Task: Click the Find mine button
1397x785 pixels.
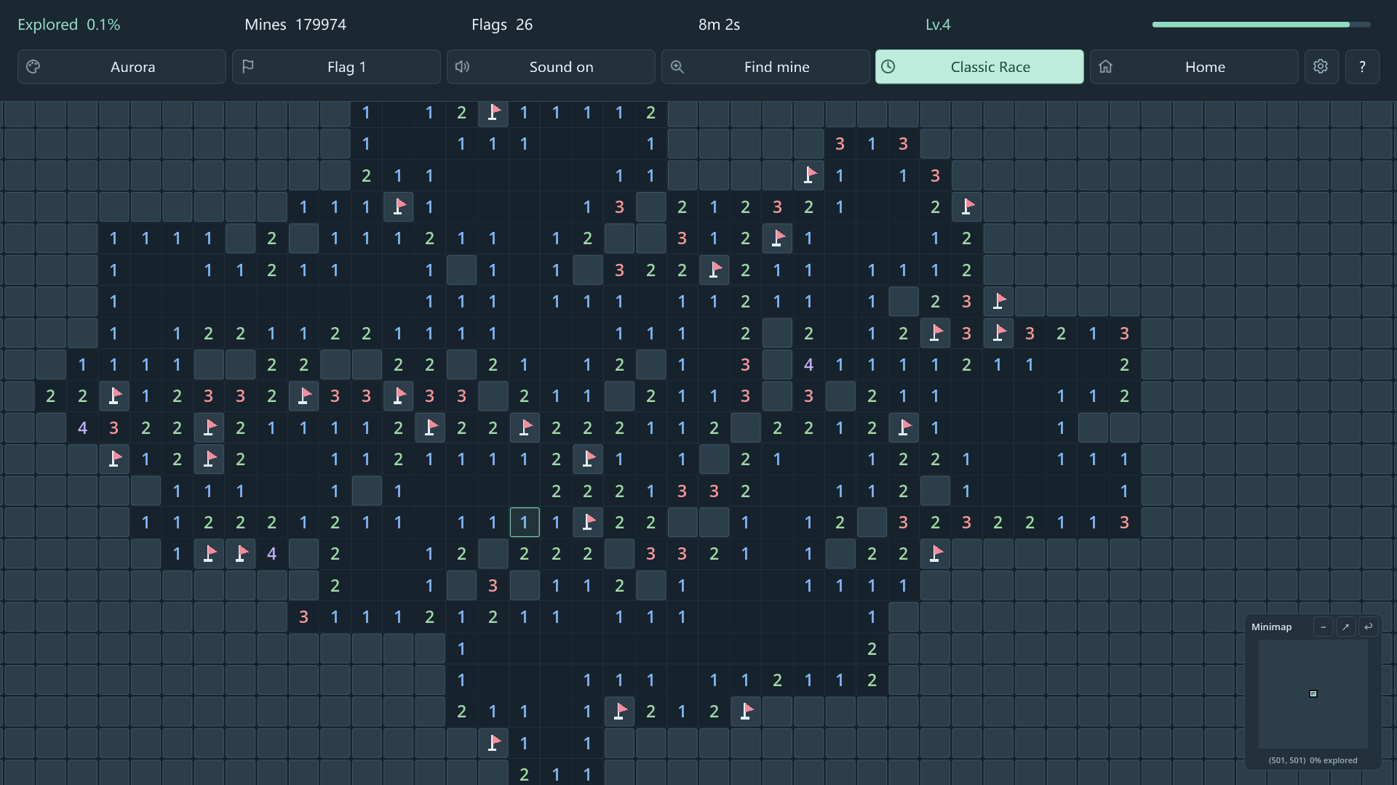Action: pos(765,67)
